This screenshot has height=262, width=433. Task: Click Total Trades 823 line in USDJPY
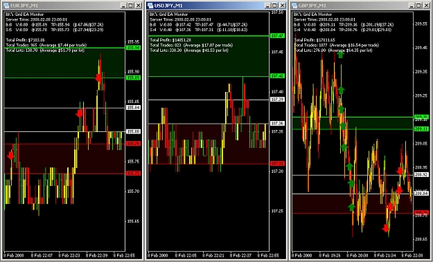191,45
